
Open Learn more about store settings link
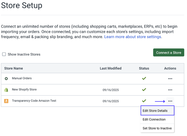(x=133, y=37)
